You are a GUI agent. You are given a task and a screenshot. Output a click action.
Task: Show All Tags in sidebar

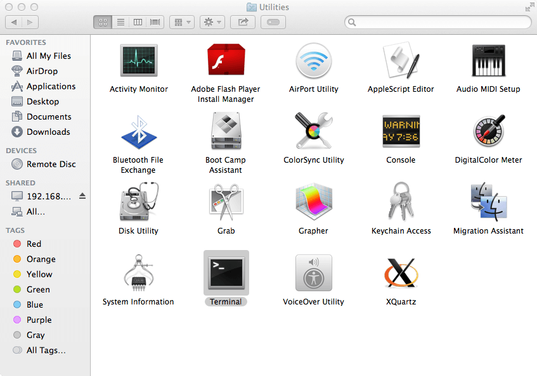pos(45,351)
